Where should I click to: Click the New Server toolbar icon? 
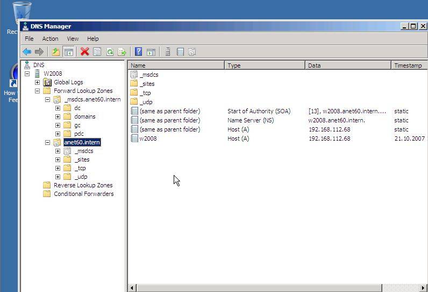tap(168, 52)
